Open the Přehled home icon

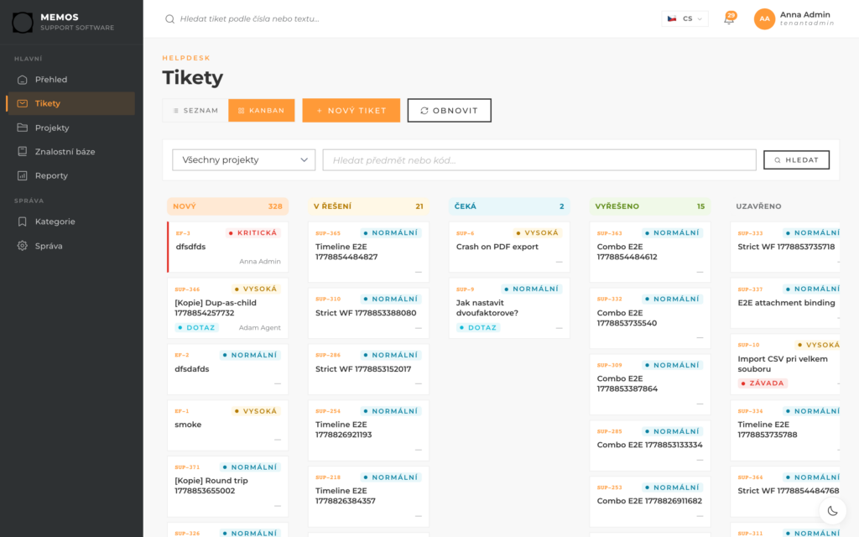[x=23, y=80]
